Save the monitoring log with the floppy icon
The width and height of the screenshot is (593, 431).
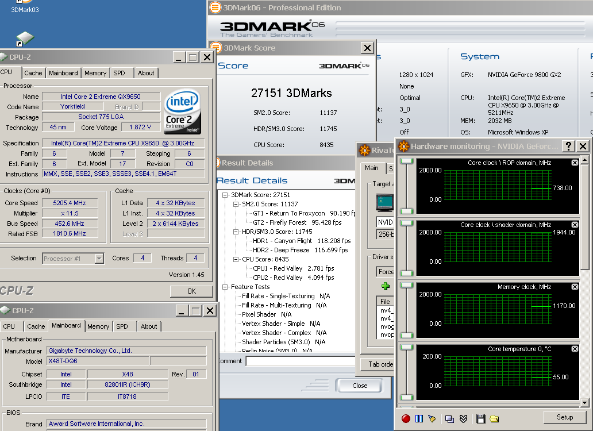click(x=481, y=418)
